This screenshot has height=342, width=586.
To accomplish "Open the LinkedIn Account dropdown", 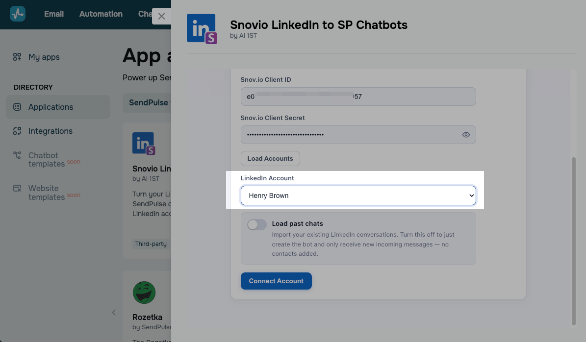I will tap(358, 195).
